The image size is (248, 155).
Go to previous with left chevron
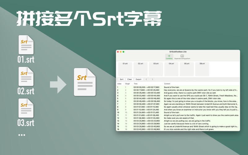(x=146, y=79)
